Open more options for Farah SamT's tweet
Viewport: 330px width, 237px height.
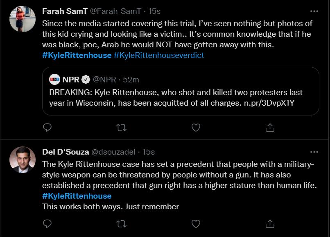(x=314, y=11)
